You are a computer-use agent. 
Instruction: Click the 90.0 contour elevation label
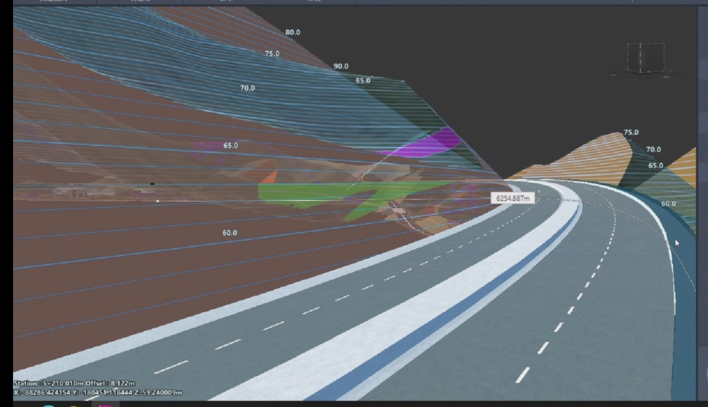tap(340, 66)
